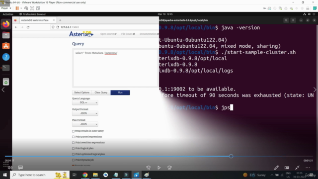318x179 pixels.
Task: Search in the terminal window
Action: coord(286,20)
